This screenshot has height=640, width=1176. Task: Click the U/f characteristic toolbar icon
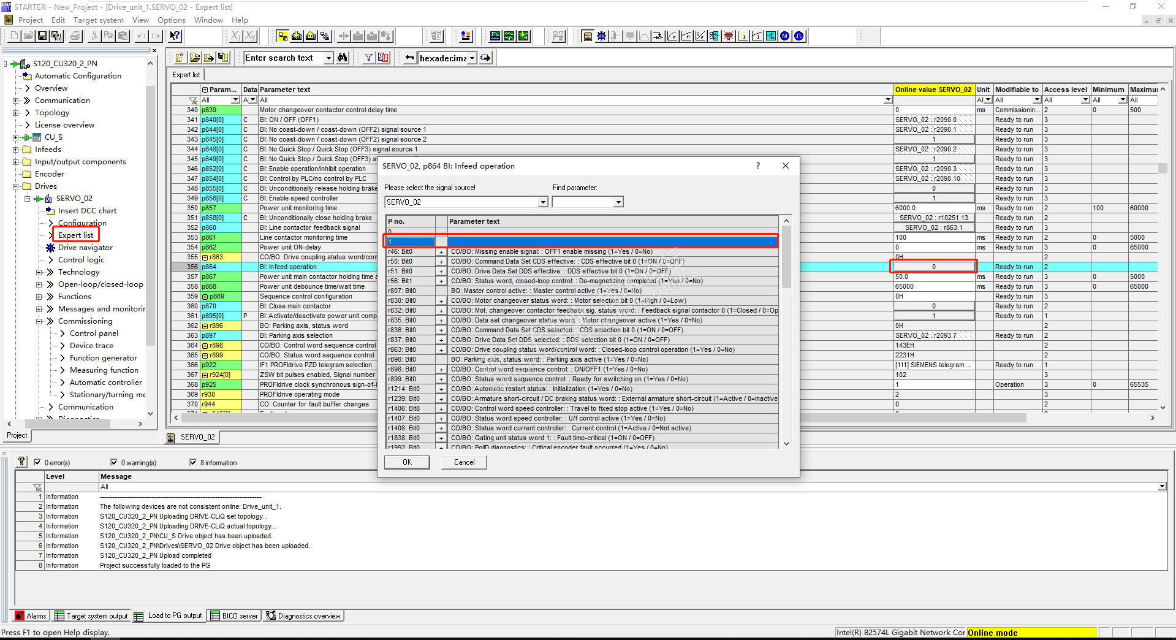click(700, 36)
